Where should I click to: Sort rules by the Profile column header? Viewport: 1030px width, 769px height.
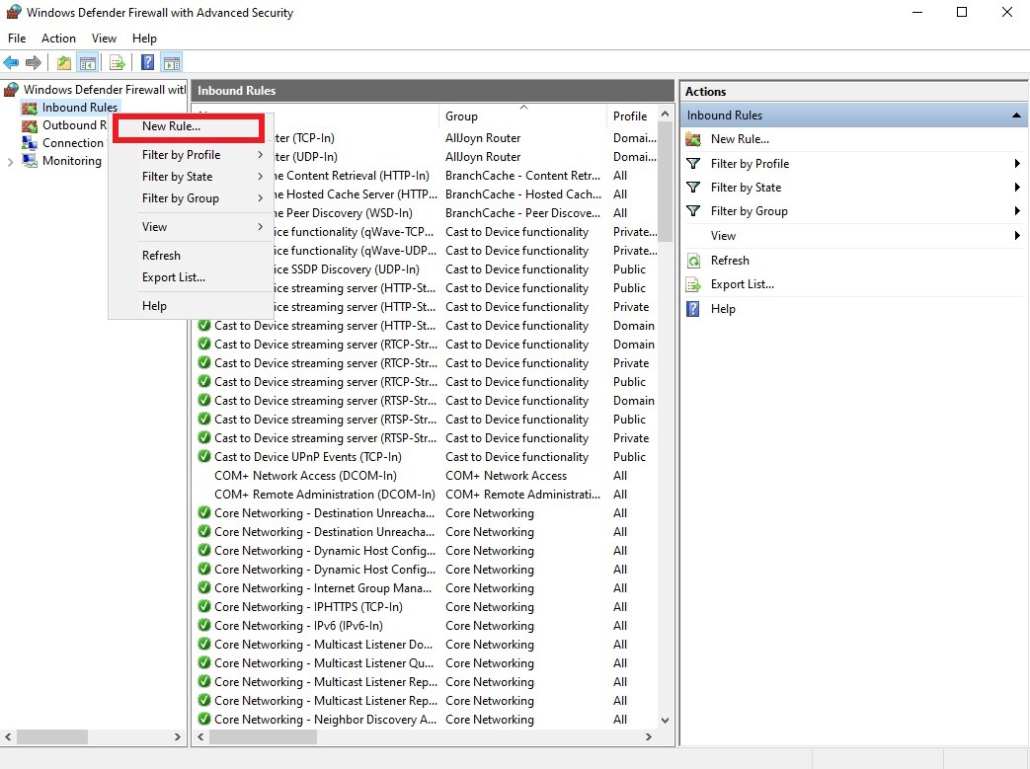[x=632, y=116]
